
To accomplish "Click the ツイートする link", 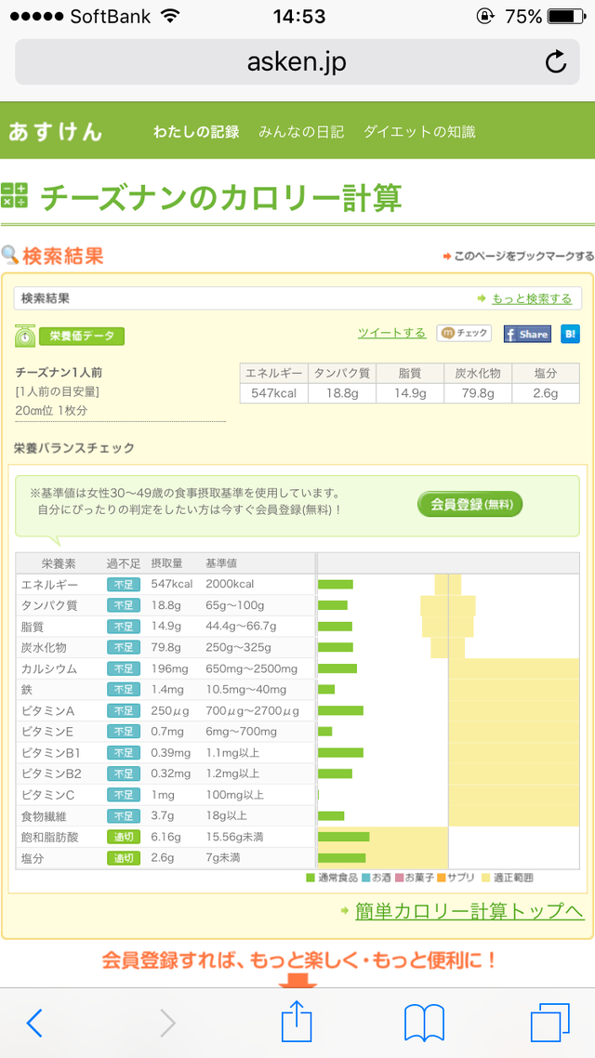I will 391,333.
